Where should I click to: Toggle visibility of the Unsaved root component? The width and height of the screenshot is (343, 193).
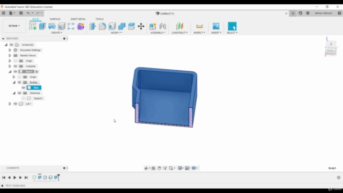(x=11, y=44)
